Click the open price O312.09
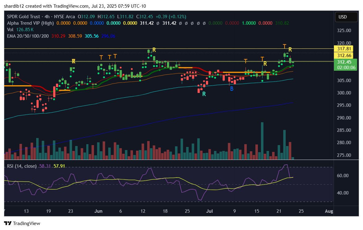 click(86, 17)
